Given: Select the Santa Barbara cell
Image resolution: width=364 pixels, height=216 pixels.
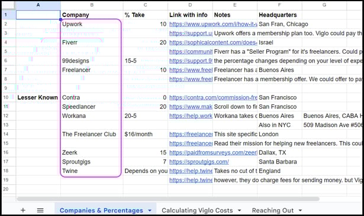Looking at the screenshot, I should [x=279, y=162].
